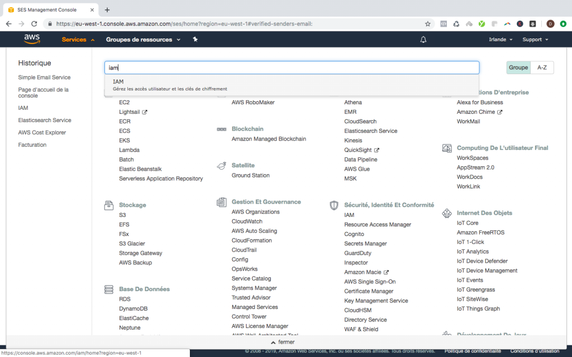The image size is (572, 357).
Task: Click the pin favorites icon in navbar
Action: pos(195,40)
